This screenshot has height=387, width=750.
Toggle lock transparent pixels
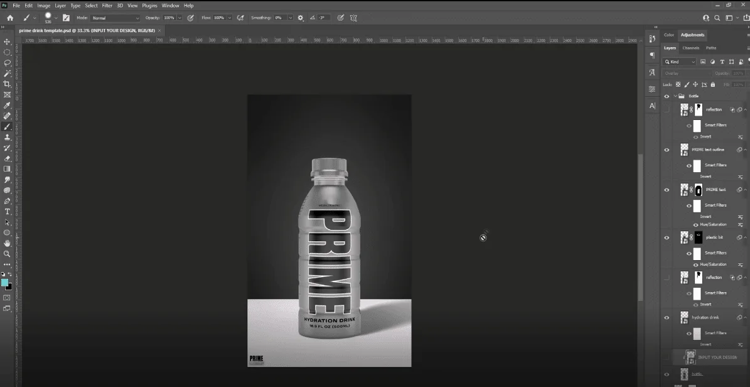(x=678, y=85)
